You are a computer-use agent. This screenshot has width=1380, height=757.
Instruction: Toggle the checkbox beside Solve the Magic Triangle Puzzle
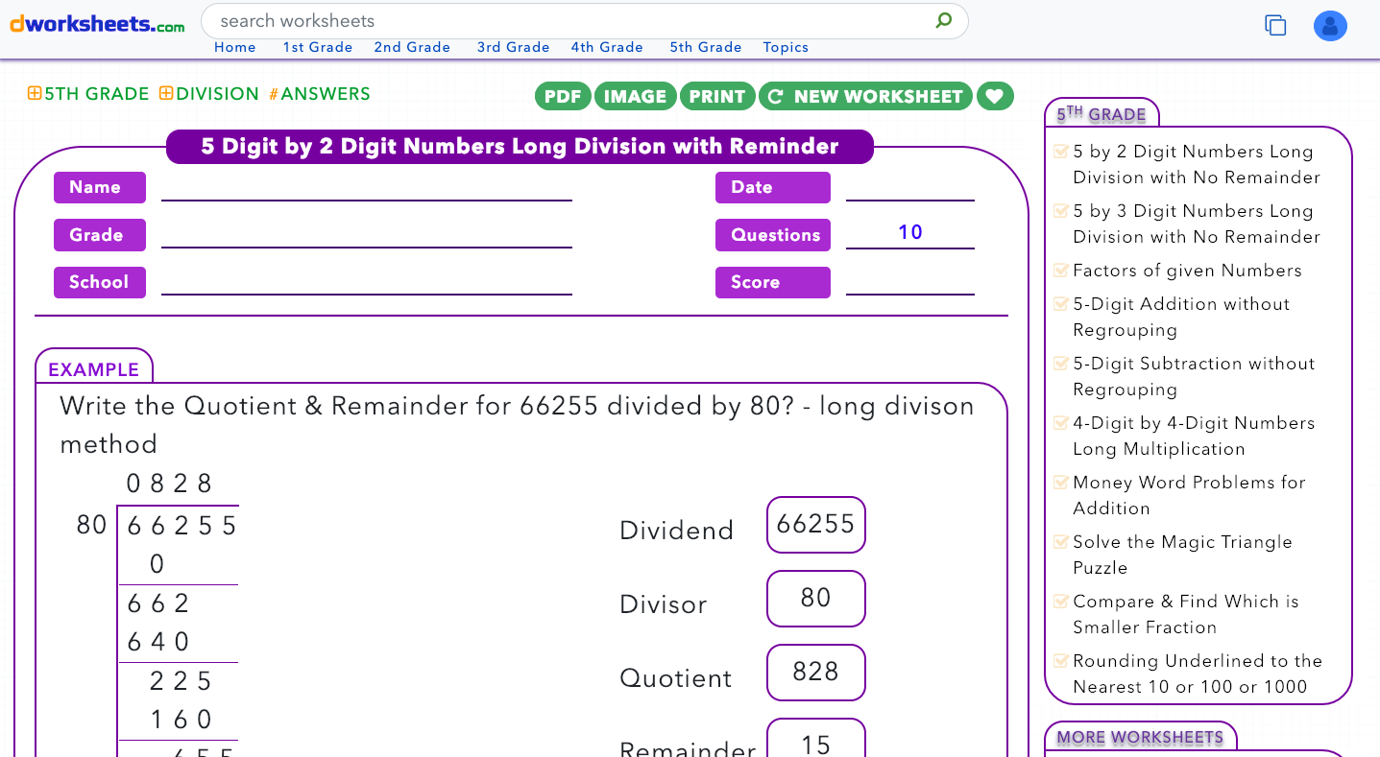(1061, 541)
